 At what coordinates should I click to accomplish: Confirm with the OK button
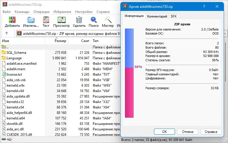pyautogui.click(x=164, y=132)
